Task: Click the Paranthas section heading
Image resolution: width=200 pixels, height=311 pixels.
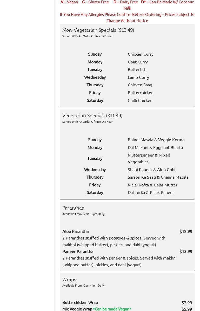Action: pyautogui.click(x=73, y=208)
